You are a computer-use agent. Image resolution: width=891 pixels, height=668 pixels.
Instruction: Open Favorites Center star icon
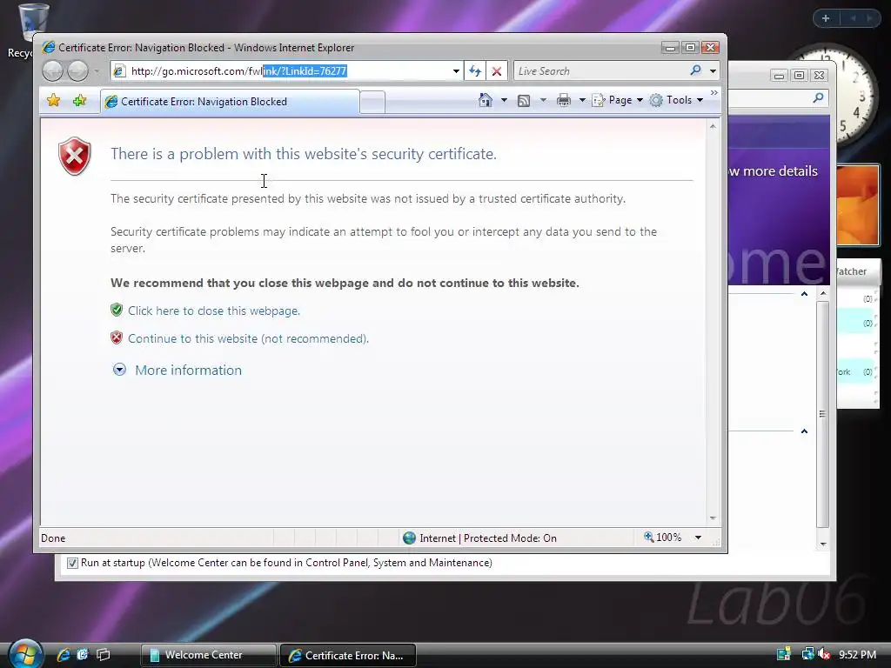tap(53, 101)
